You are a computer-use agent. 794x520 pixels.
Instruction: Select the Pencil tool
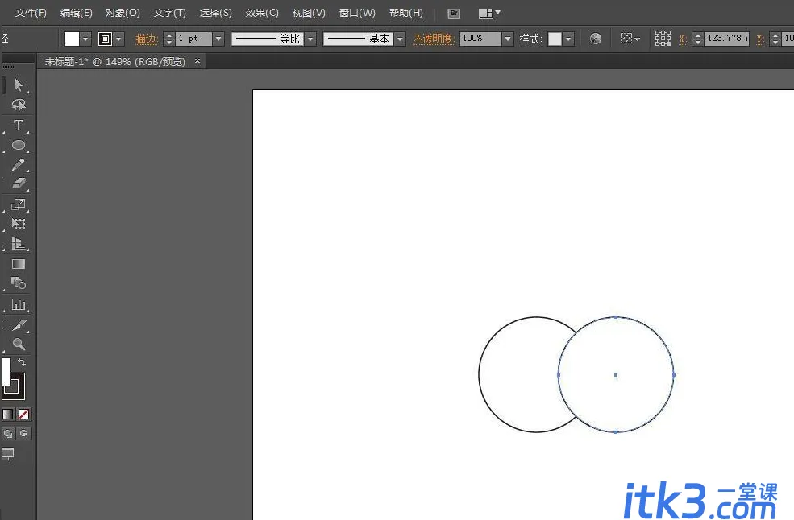click(x=19, y=164)
